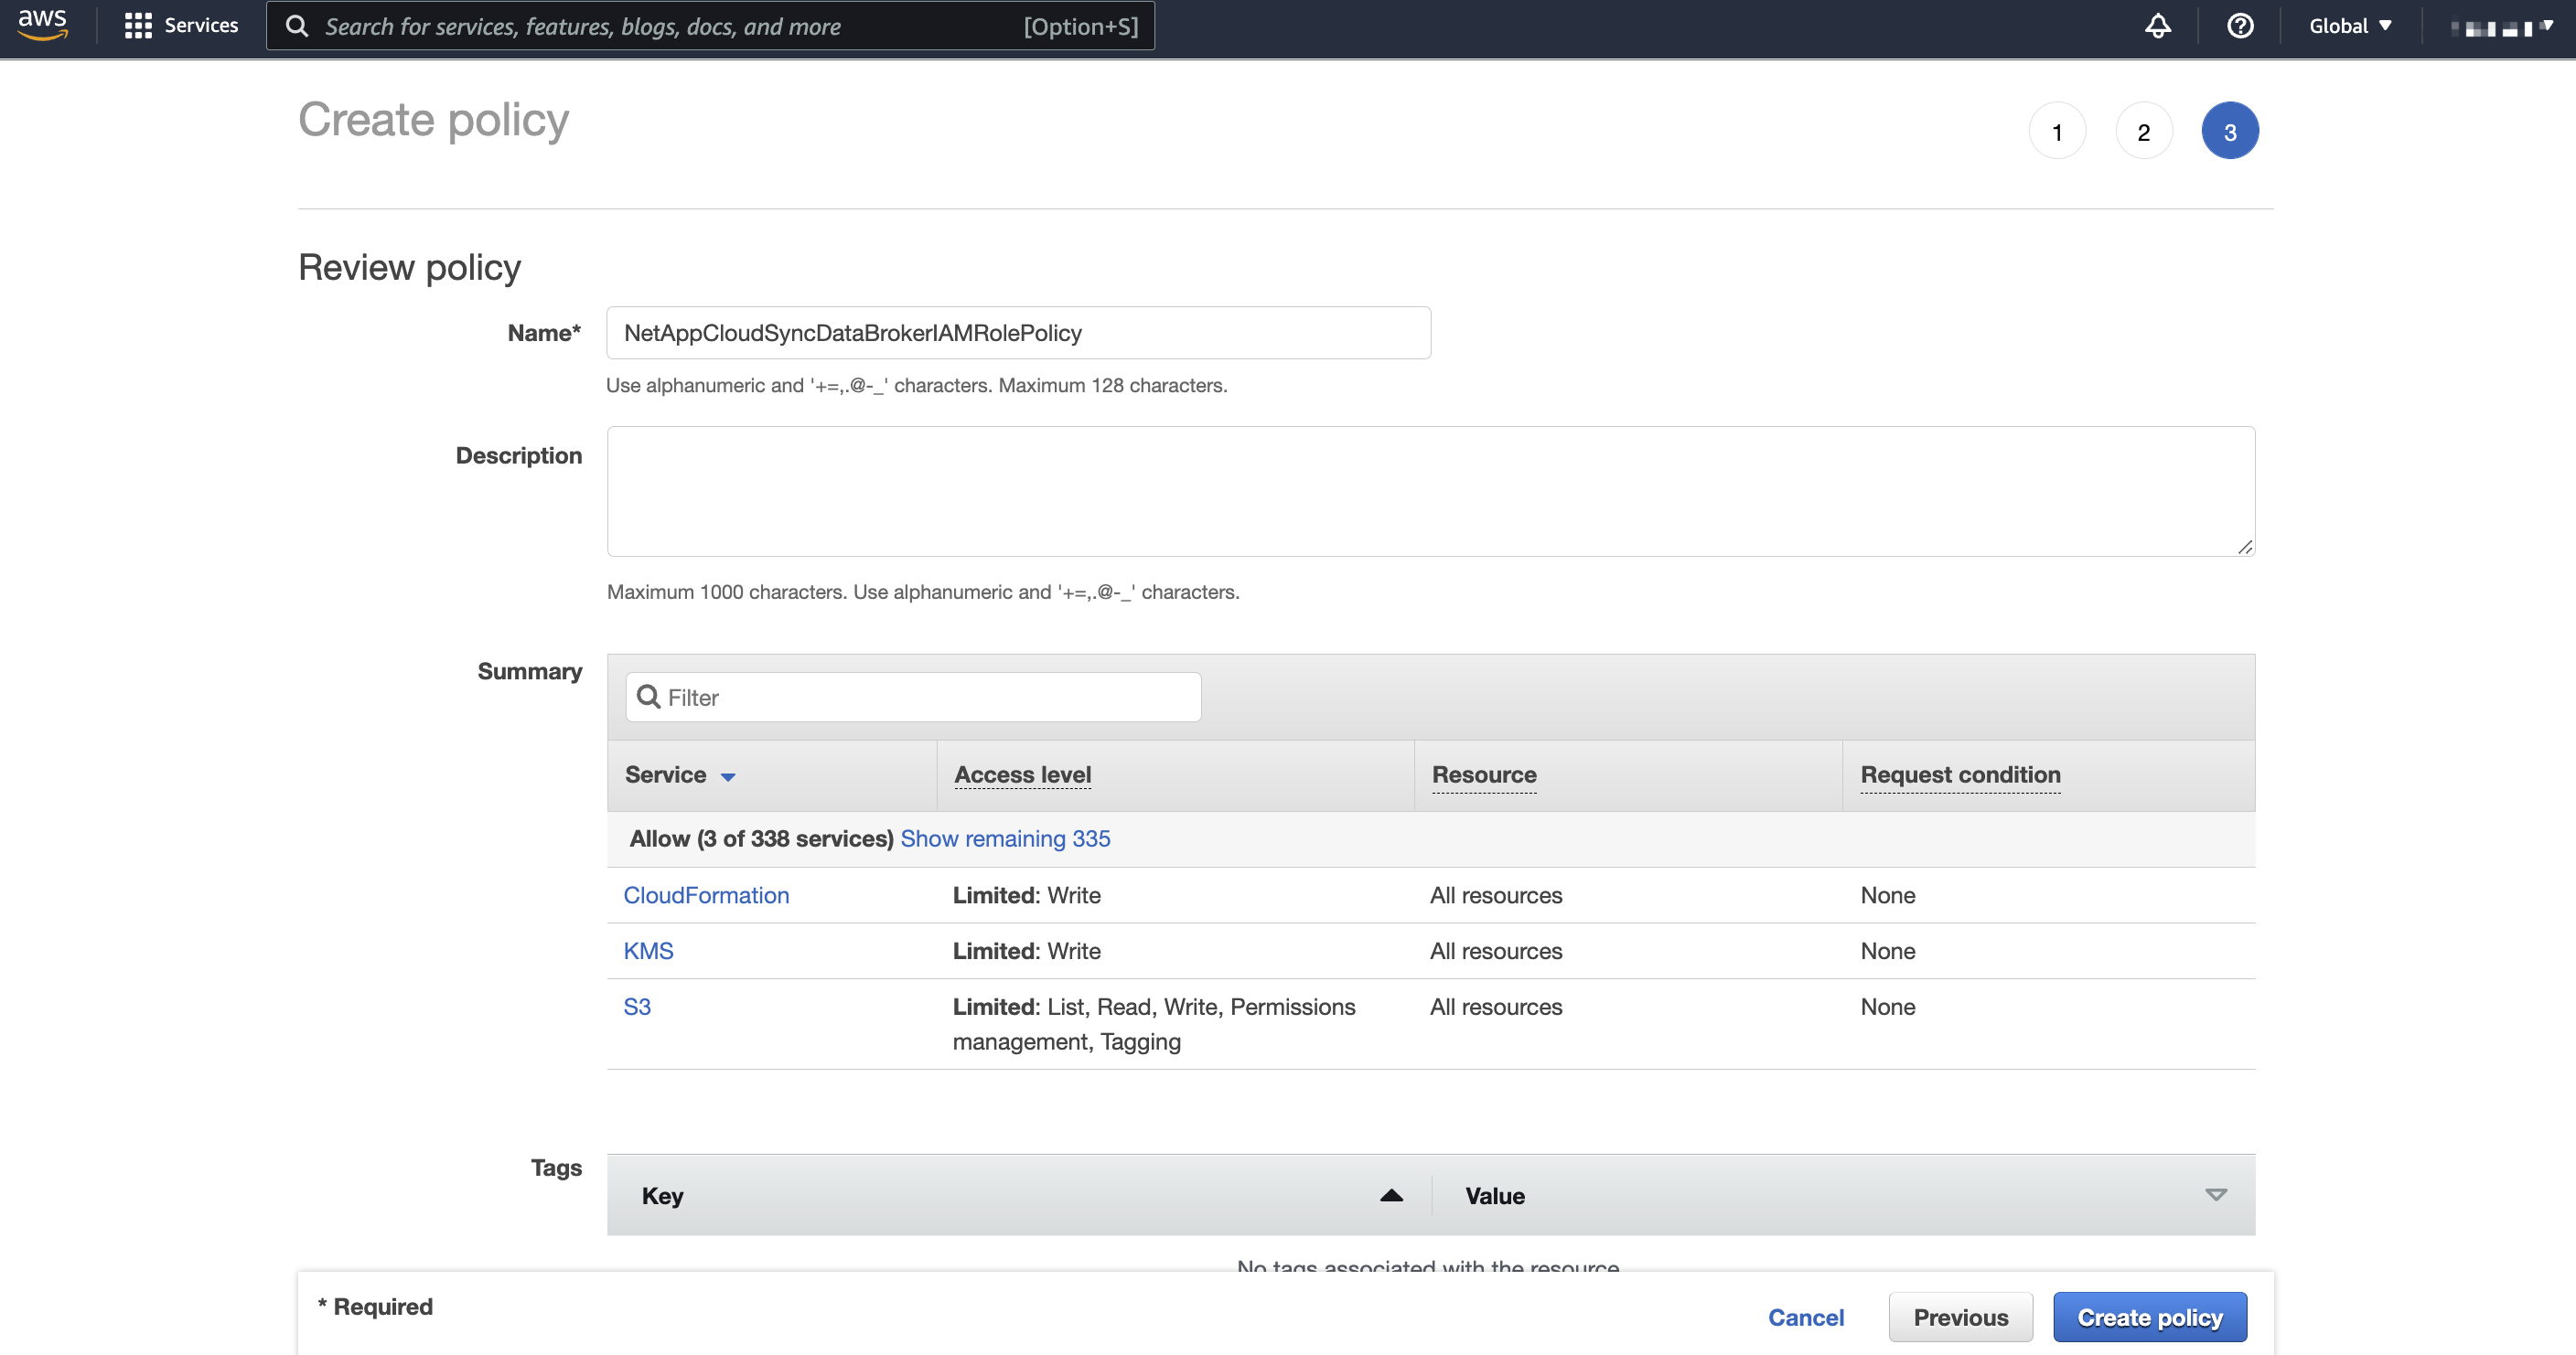Click the Create policy button
The height and width of the screenshot is (1355, 2576).
(x=2149, y=1317)
